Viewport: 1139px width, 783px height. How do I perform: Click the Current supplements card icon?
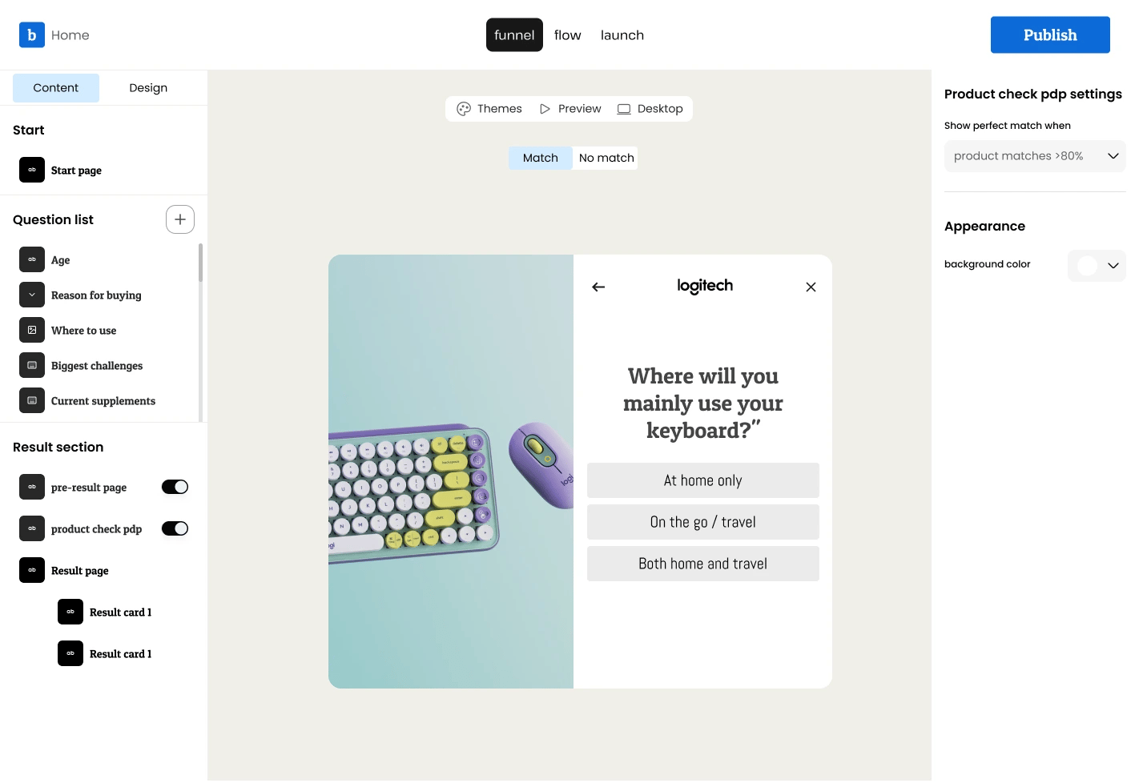point(31,400)
